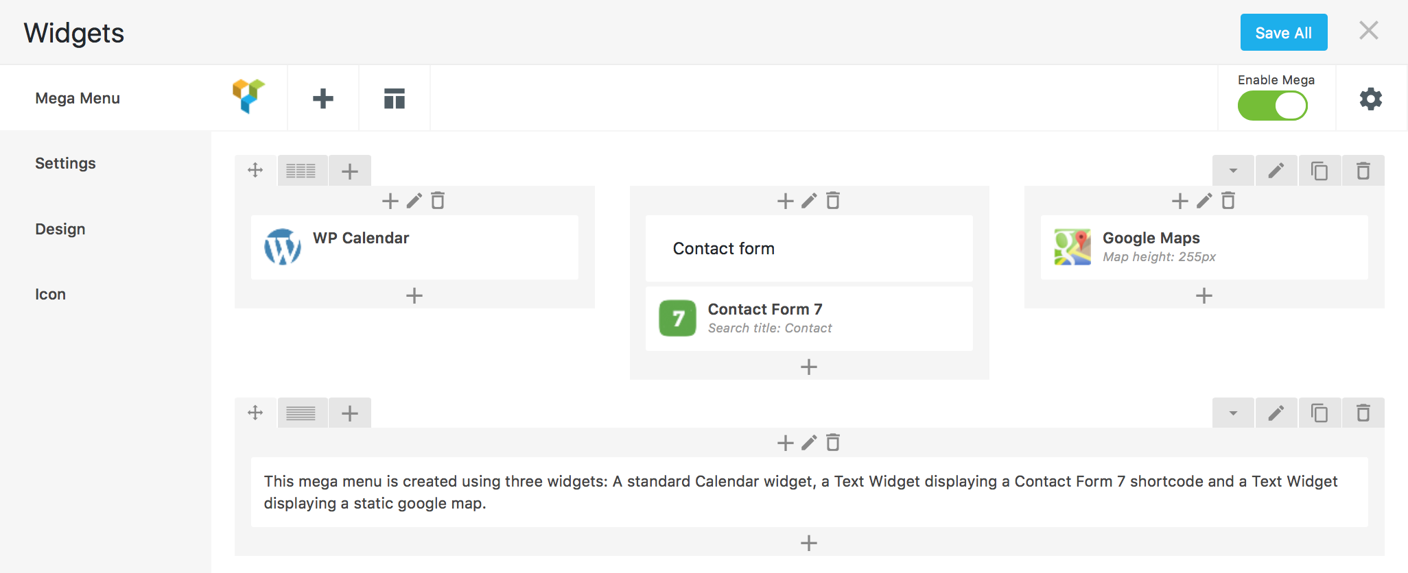Expand the first row's dropdown arrow
This screenshot has width=1408, height=573.
point(1233,171)
